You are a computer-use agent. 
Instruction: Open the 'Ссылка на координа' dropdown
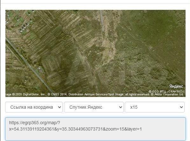pos(34,107)
